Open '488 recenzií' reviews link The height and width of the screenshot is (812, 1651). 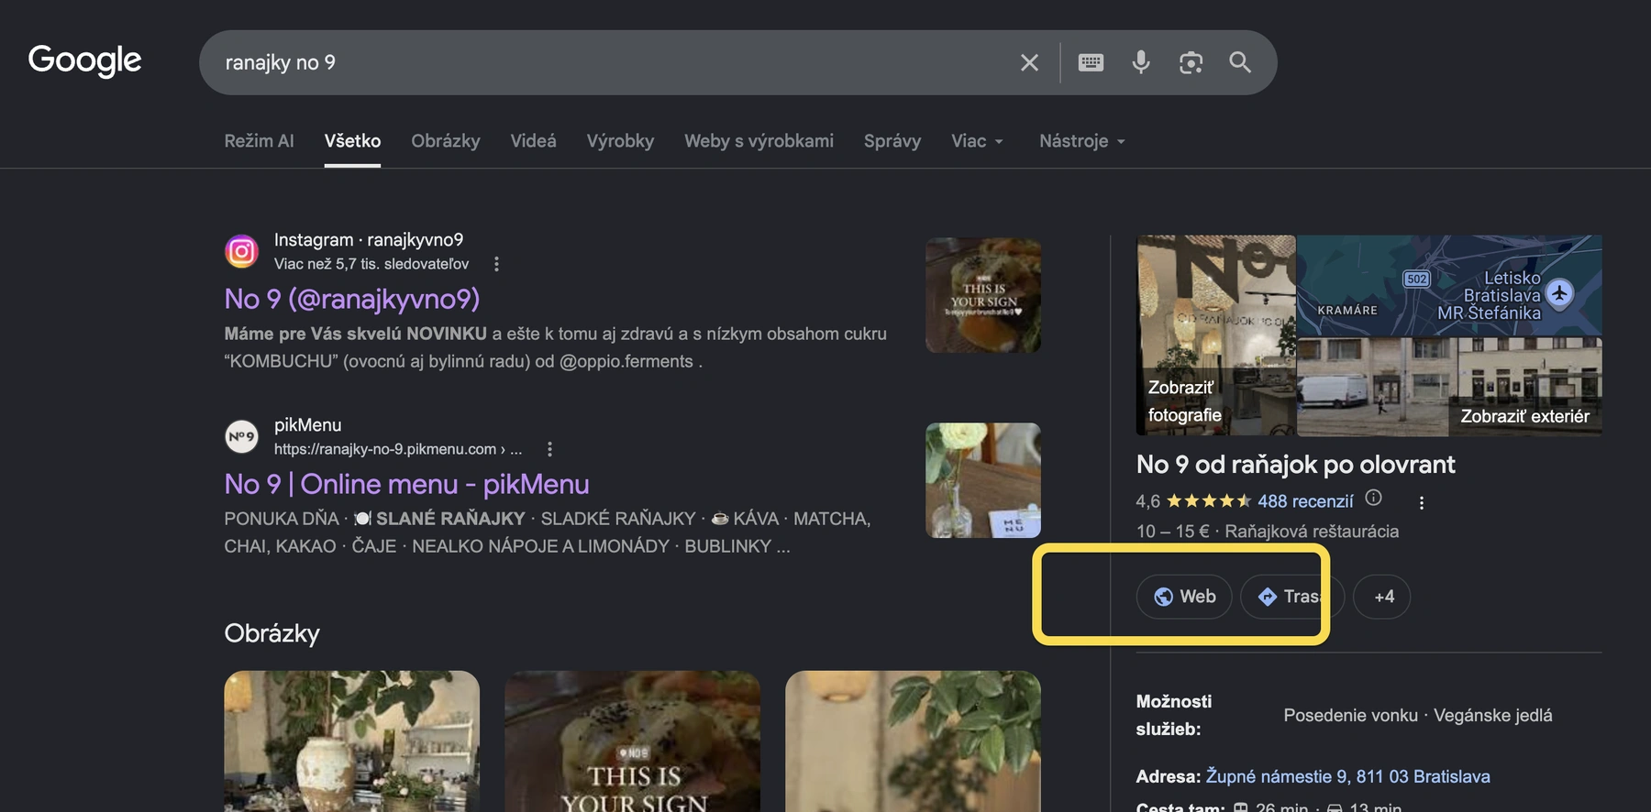click(1305, 501)
